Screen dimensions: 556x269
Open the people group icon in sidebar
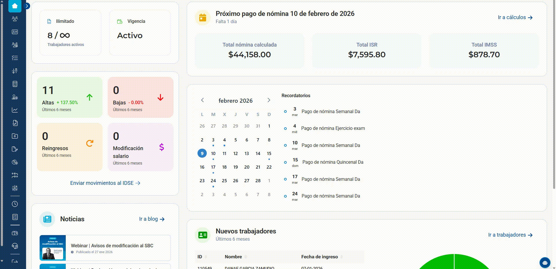[15, 19]
